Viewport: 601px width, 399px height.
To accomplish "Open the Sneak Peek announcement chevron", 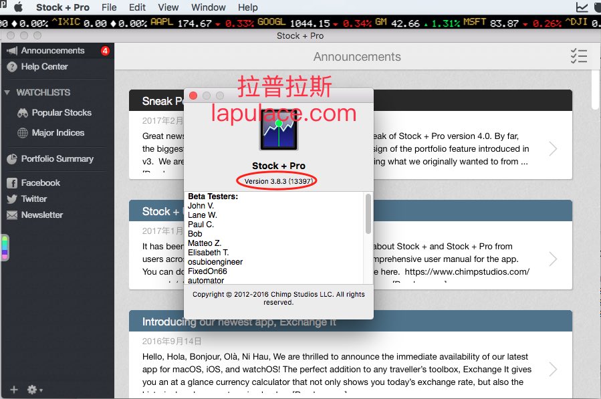I will click(553, 149).
